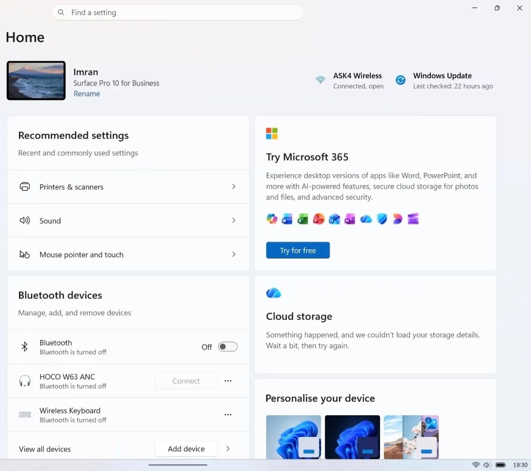Click the taskbar clock showing 19:30
531x471 pixels.
pos(520,465)
